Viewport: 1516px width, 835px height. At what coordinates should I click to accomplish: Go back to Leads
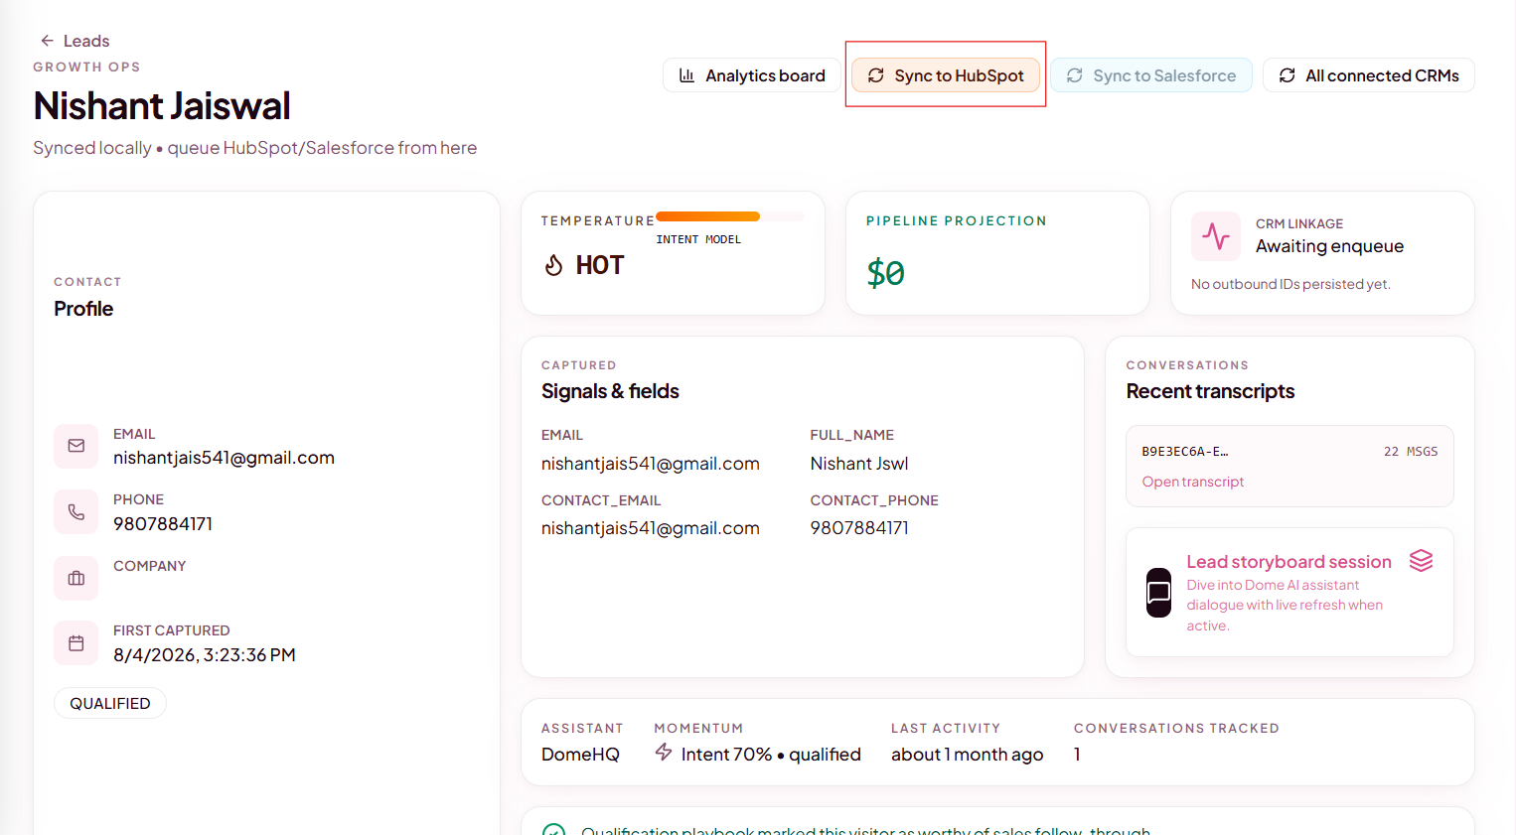[75, 41]
